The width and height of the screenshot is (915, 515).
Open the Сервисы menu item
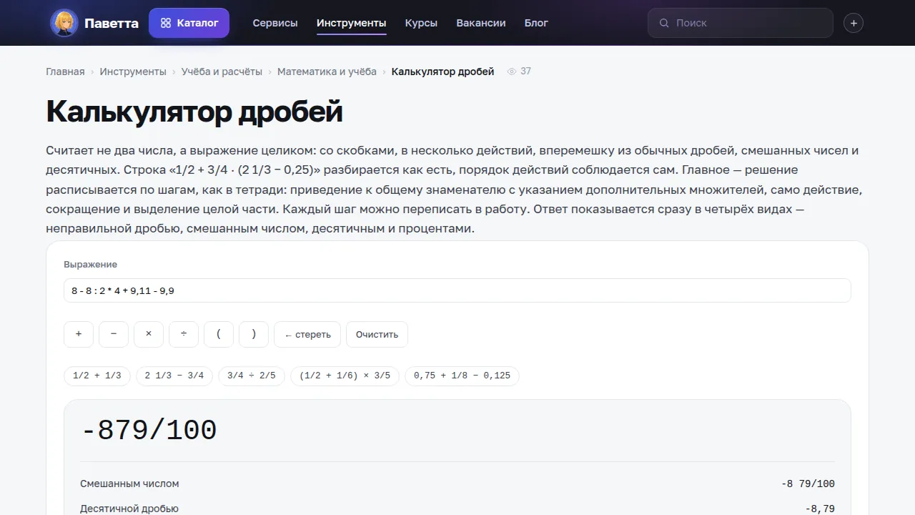click(x=275, y=23)
